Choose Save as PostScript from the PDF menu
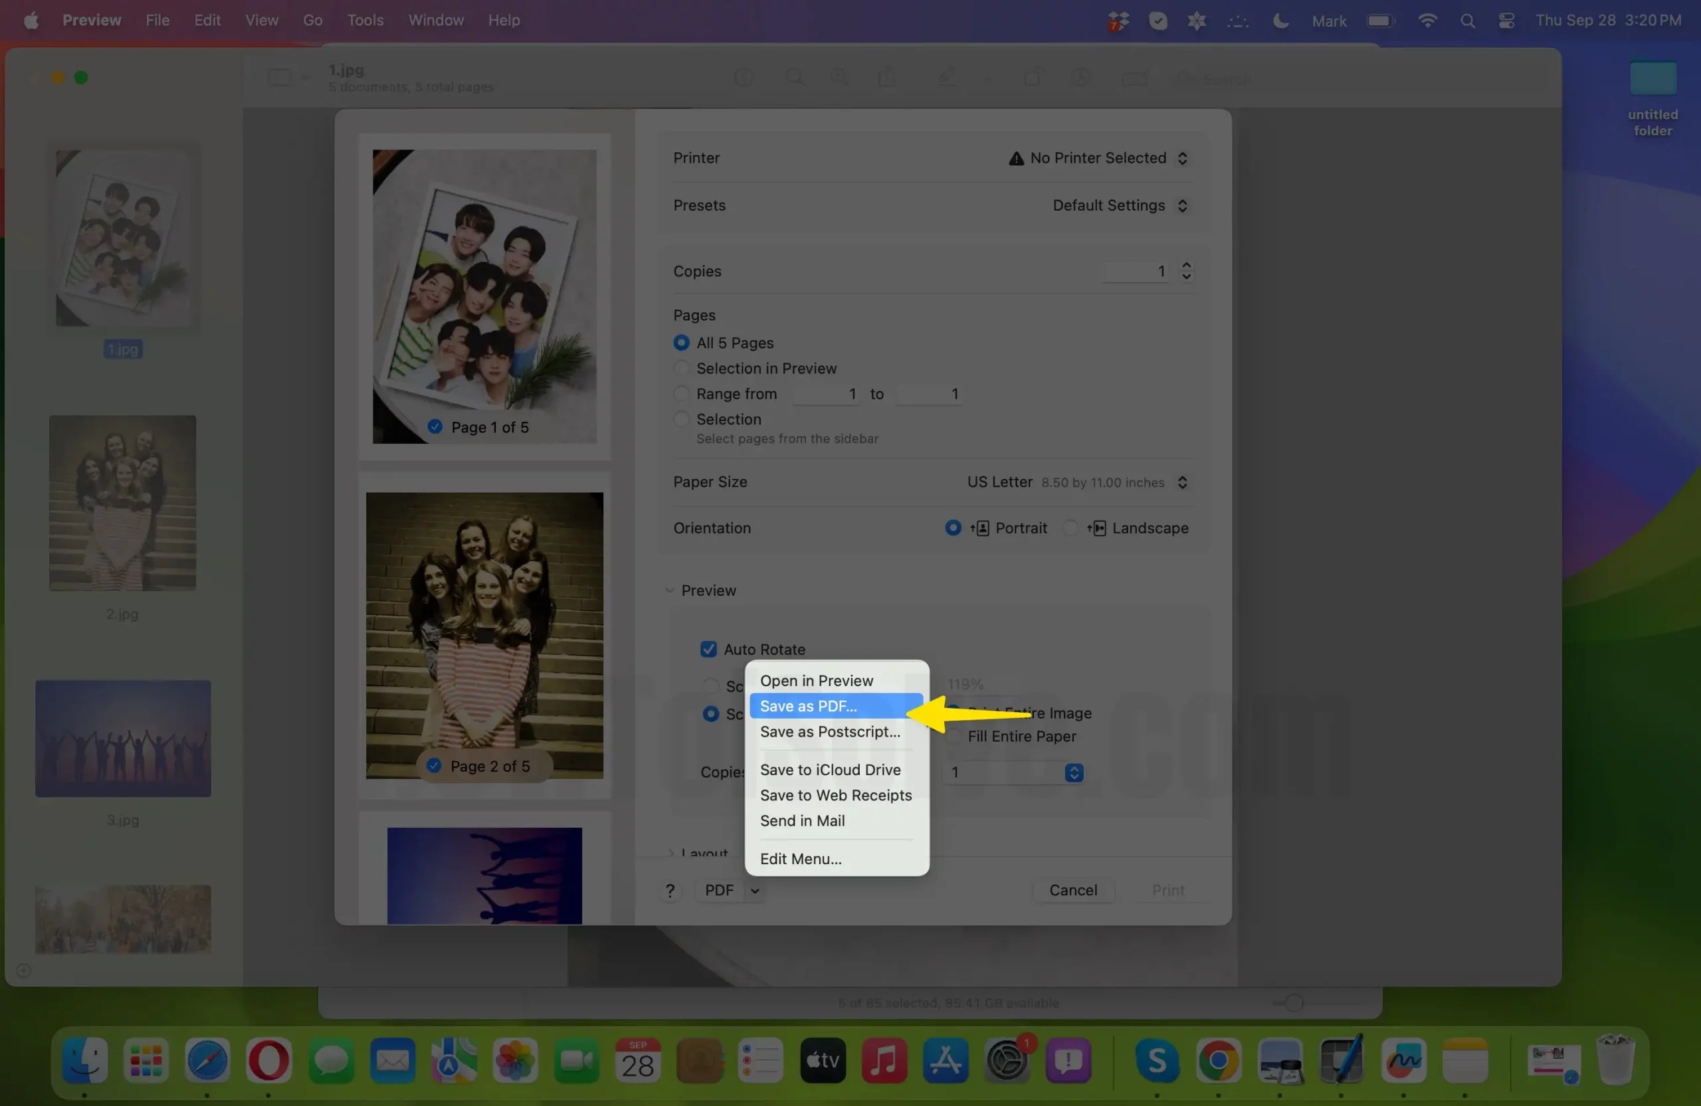1701x1106 pixels. pyautogui.click(x=830, y=731)
